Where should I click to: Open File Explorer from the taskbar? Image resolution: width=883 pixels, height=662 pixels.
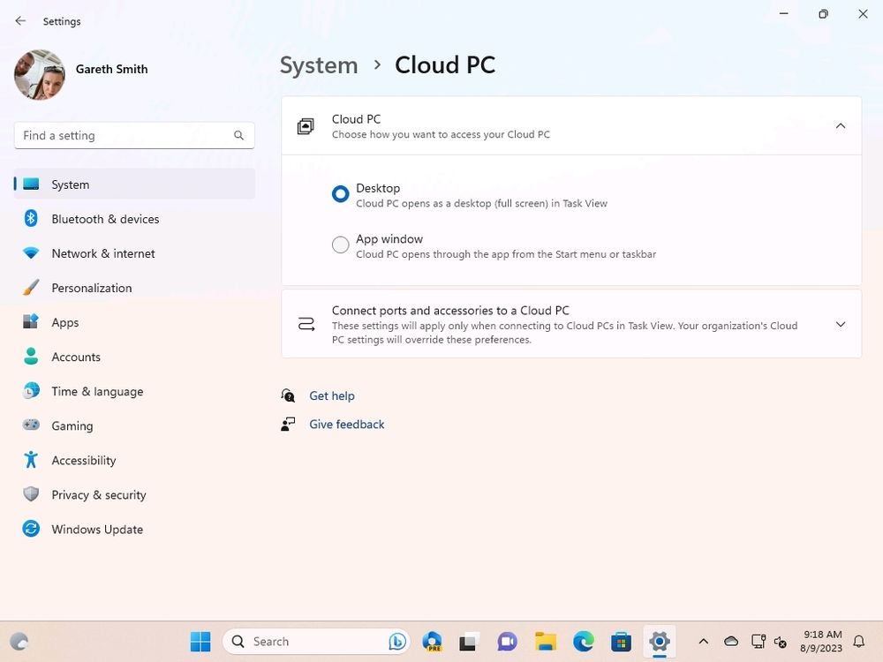click(545, 642)
